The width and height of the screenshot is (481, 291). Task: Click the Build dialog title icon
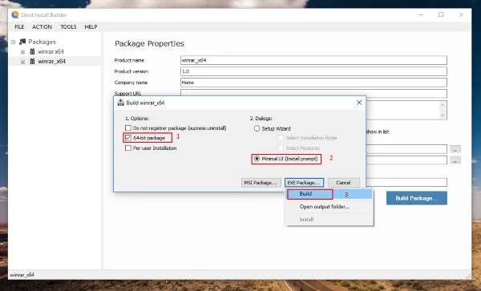pos(121,103)
